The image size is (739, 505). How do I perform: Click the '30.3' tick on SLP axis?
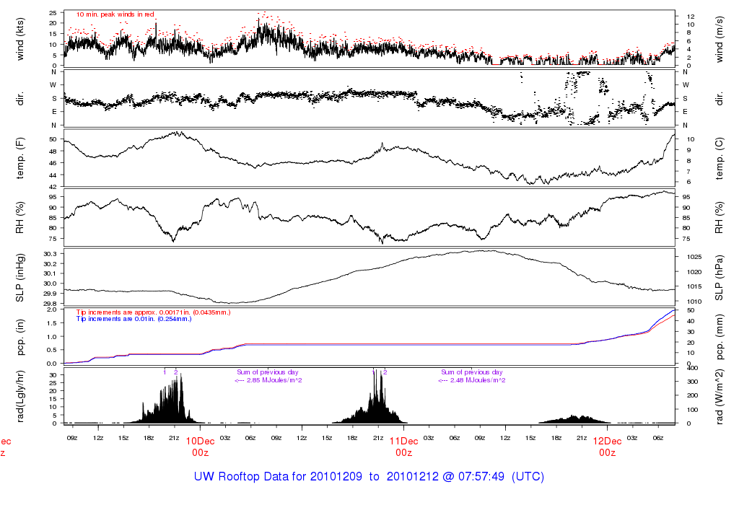(x=50, y=254)
